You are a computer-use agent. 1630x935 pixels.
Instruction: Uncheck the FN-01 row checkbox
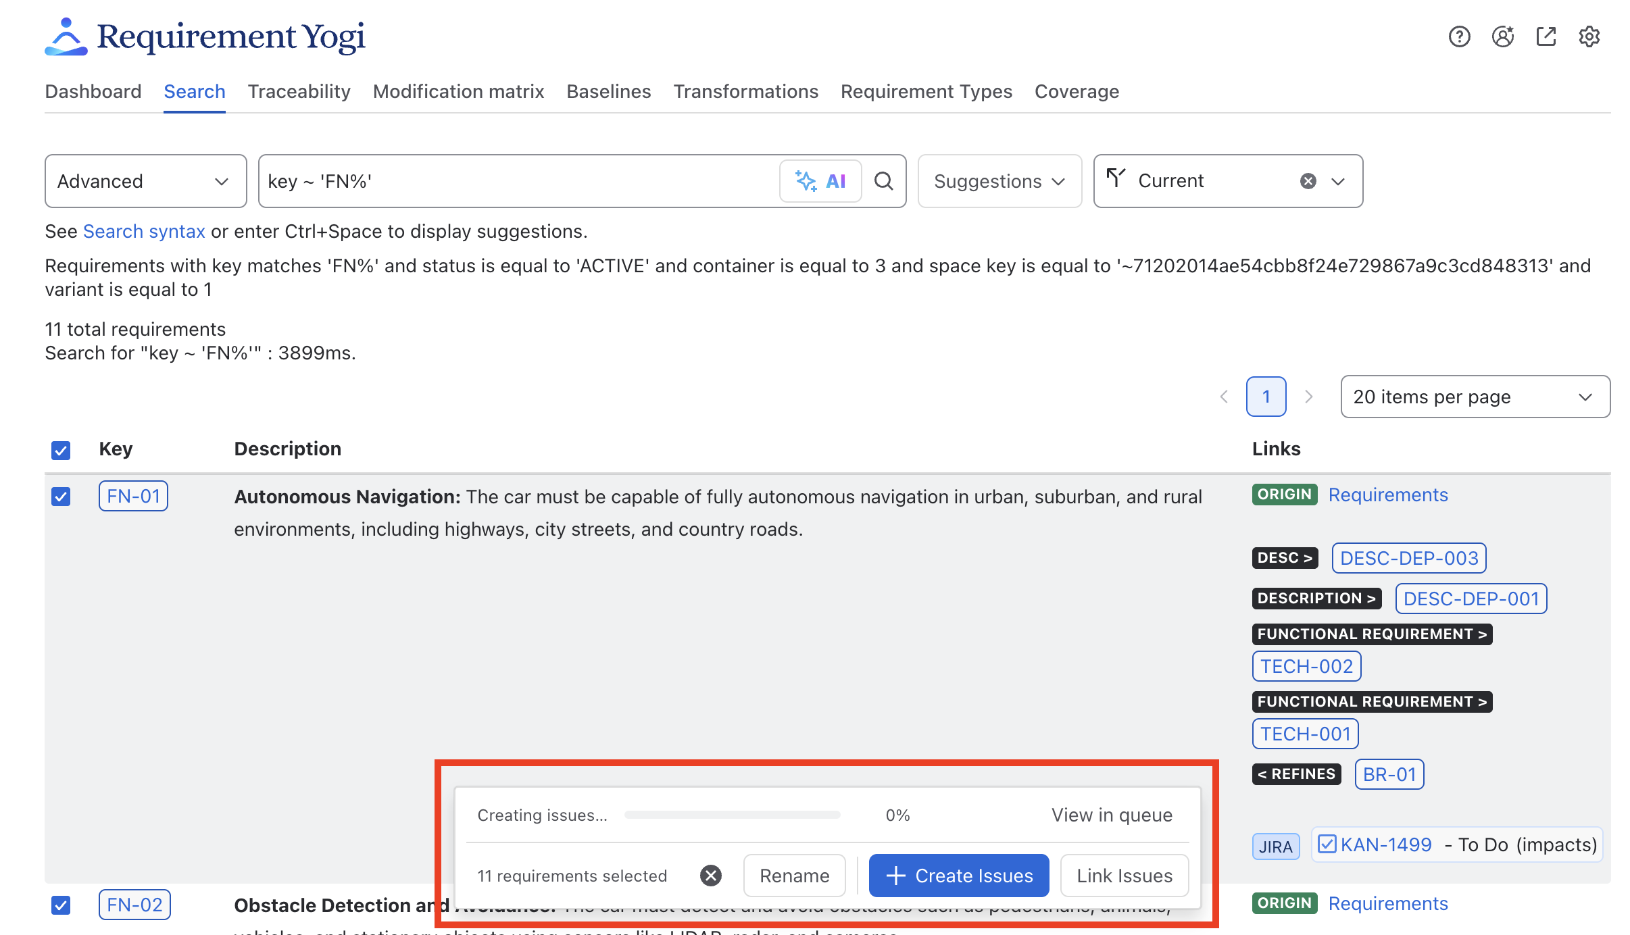(61, 497)
